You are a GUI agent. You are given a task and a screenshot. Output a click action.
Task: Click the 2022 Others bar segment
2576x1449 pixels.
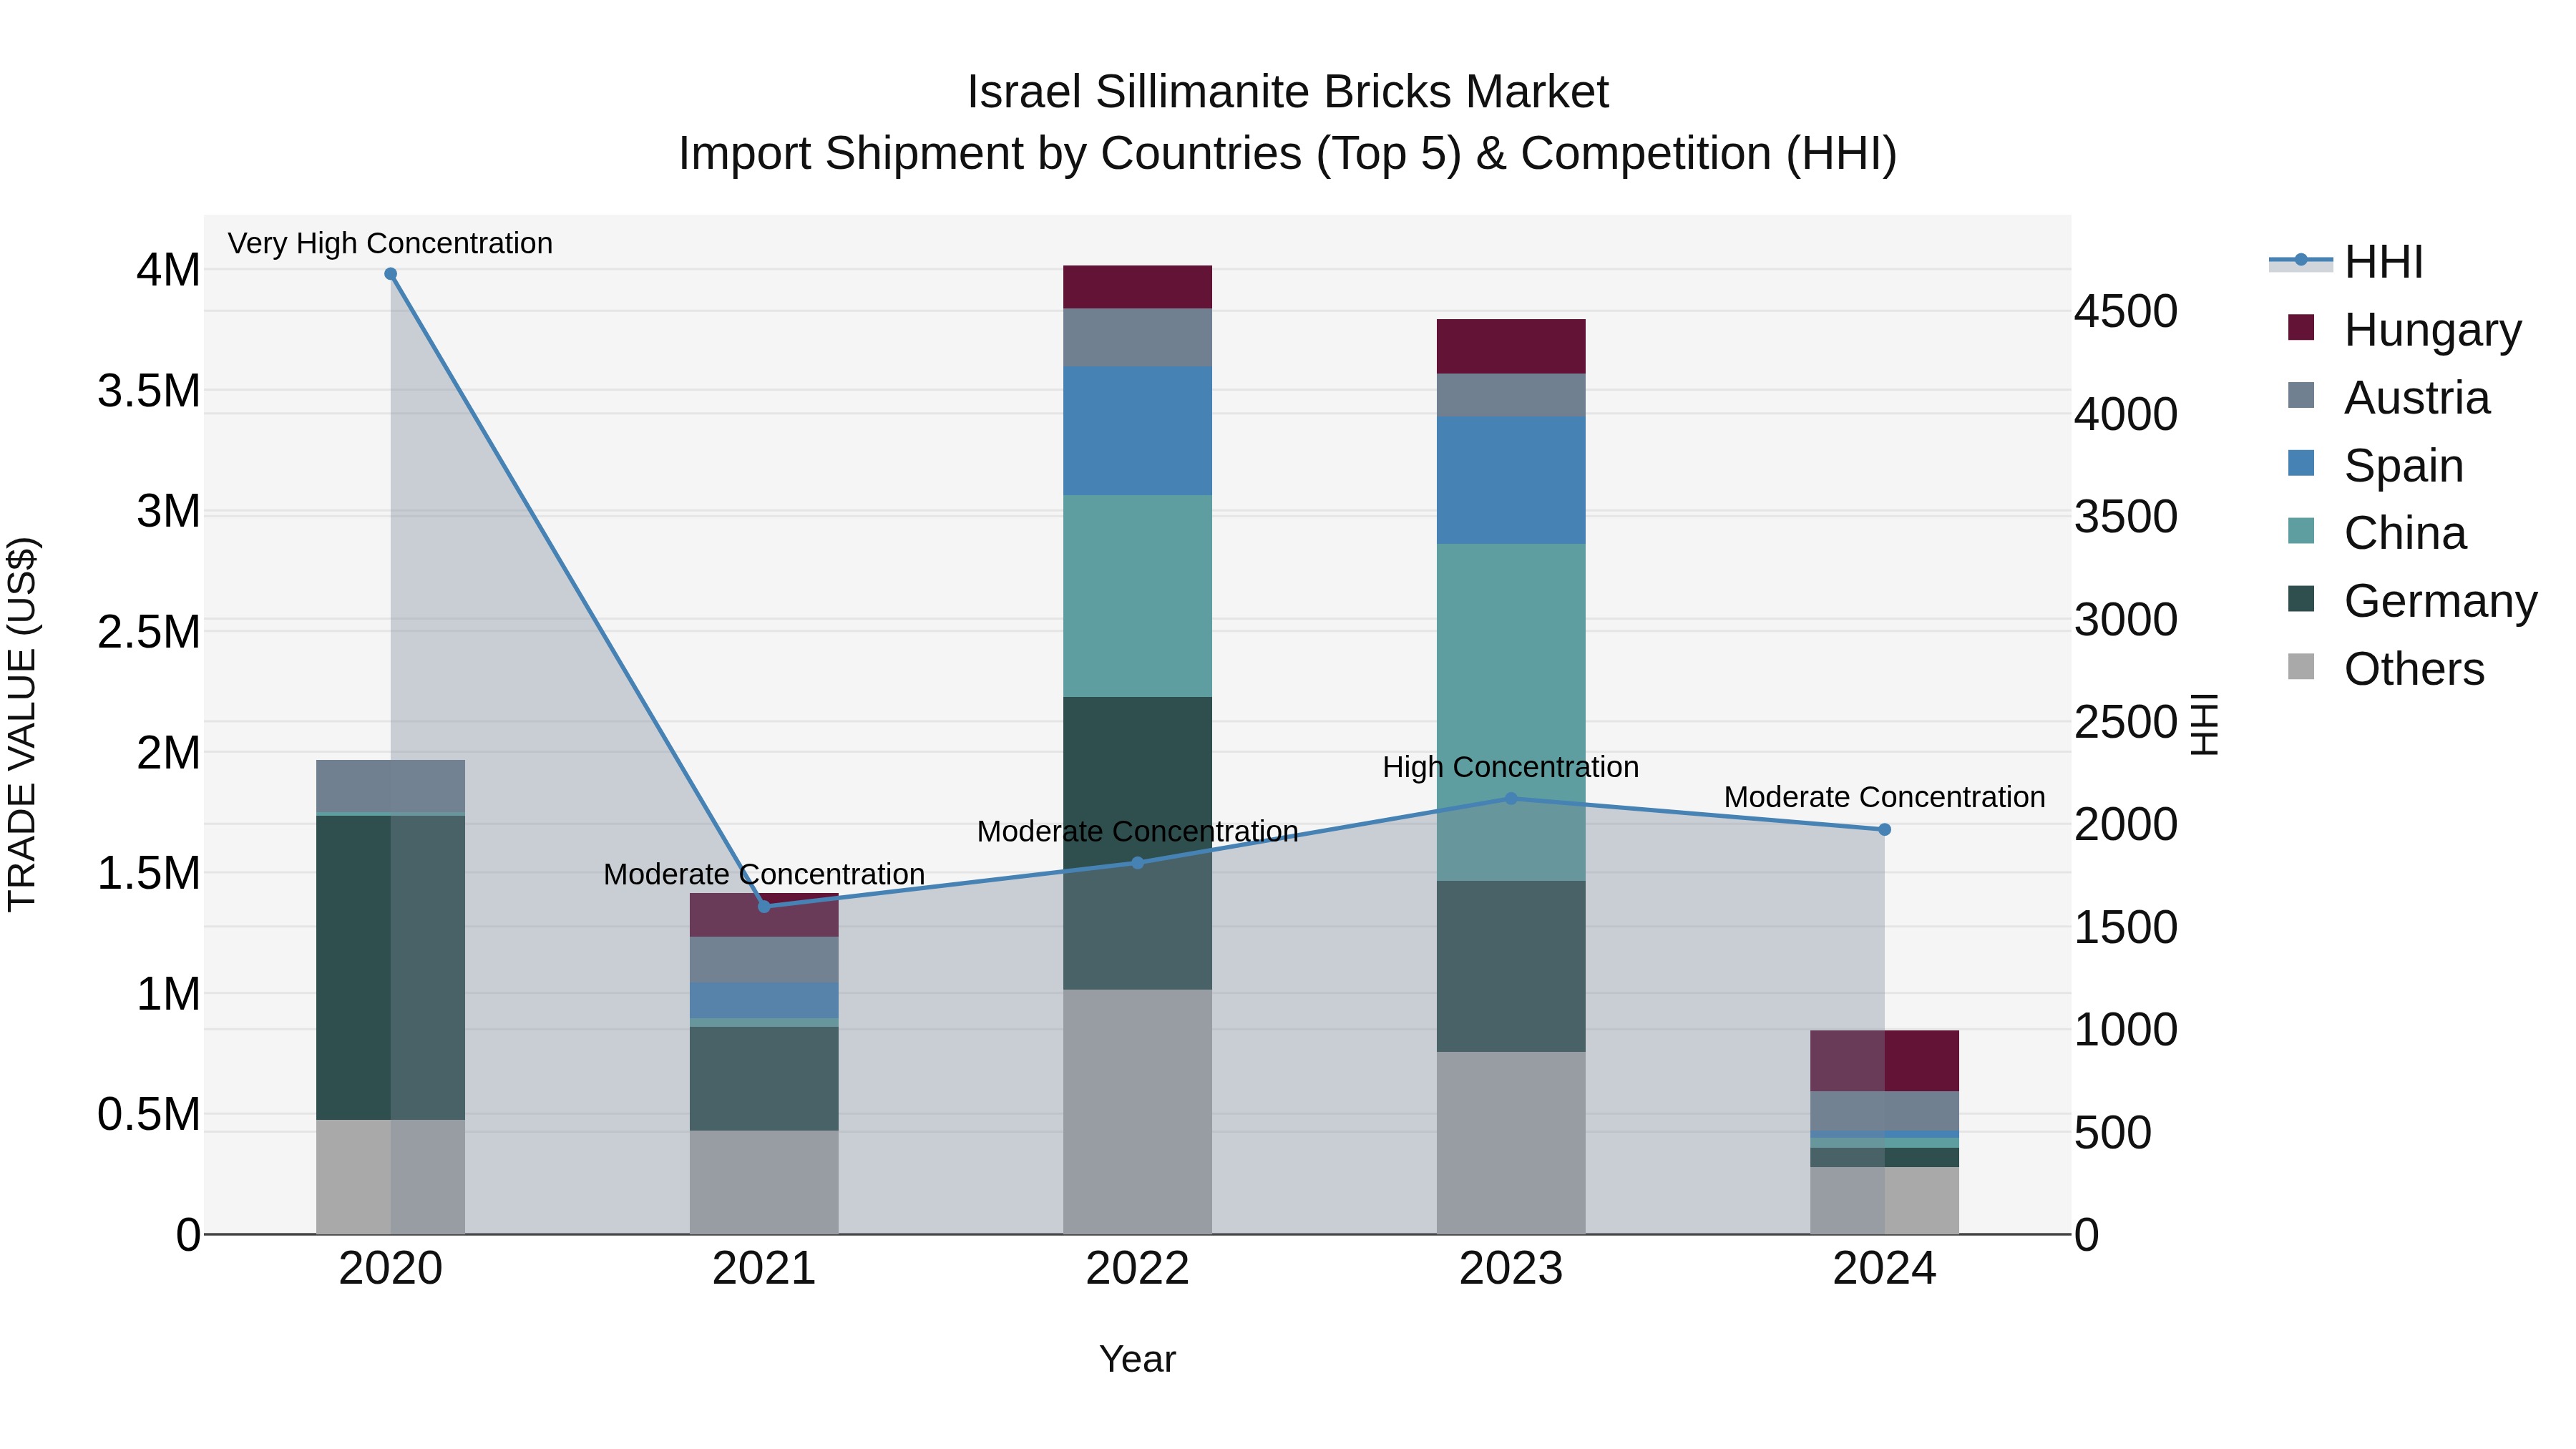point(1137,1112)
